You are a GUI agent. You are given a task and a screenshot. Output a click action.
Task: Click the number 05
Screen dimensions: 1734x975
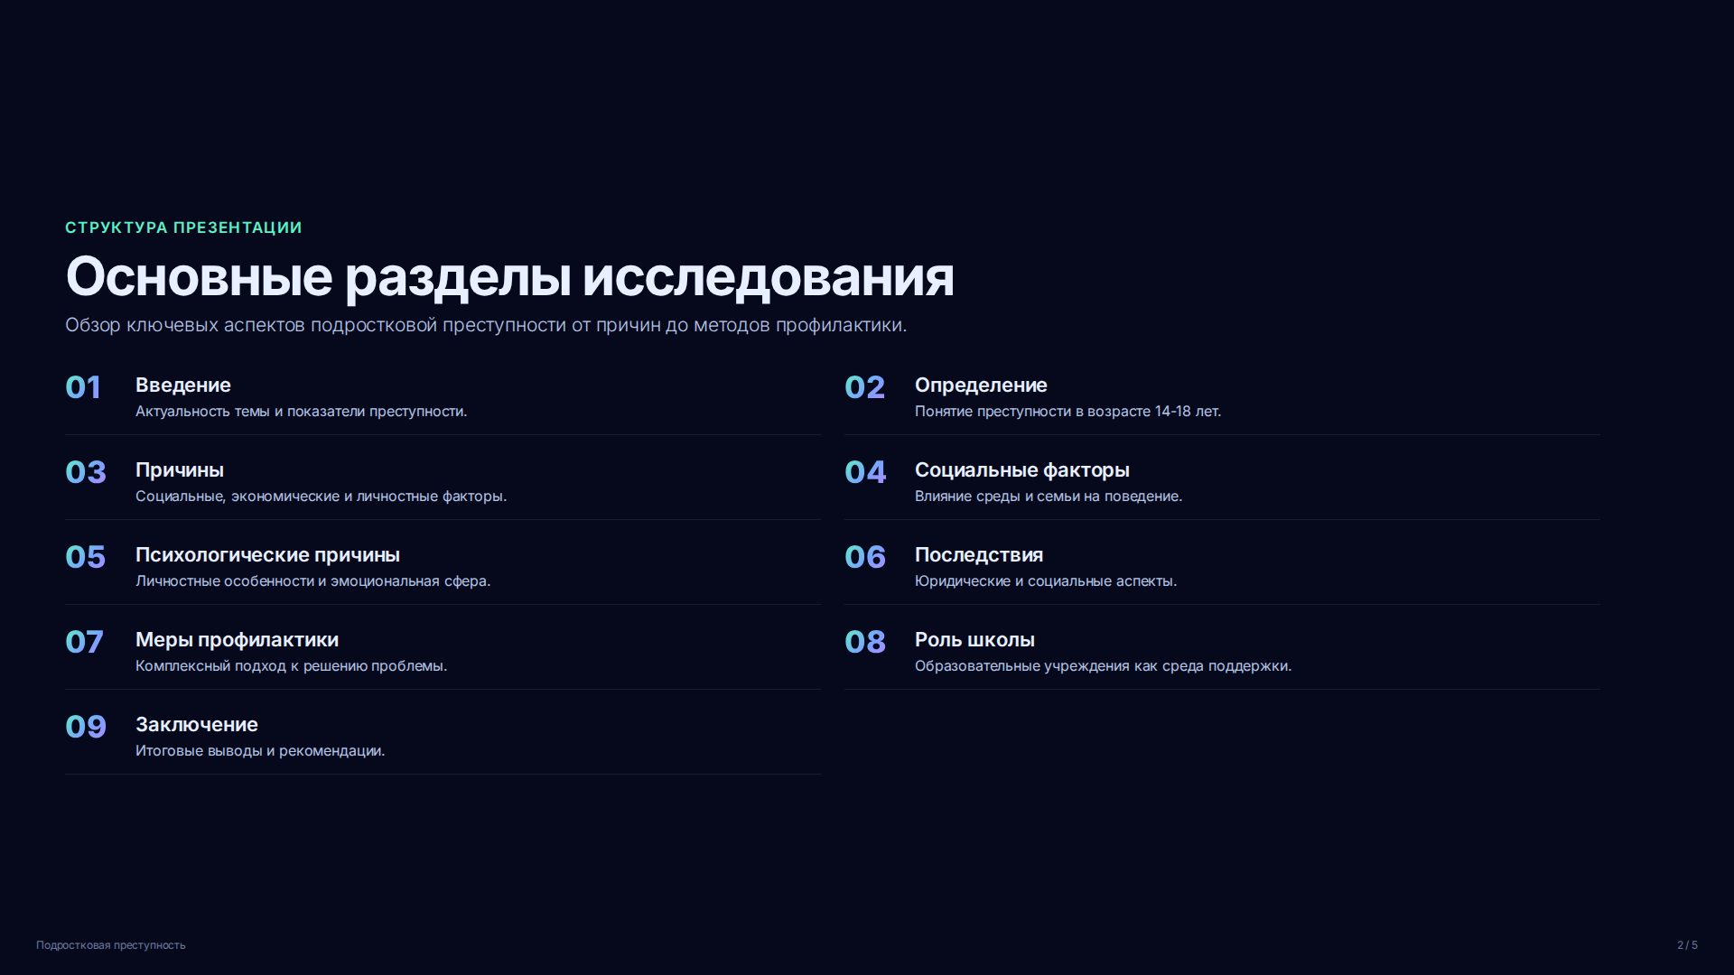[86, 557]
